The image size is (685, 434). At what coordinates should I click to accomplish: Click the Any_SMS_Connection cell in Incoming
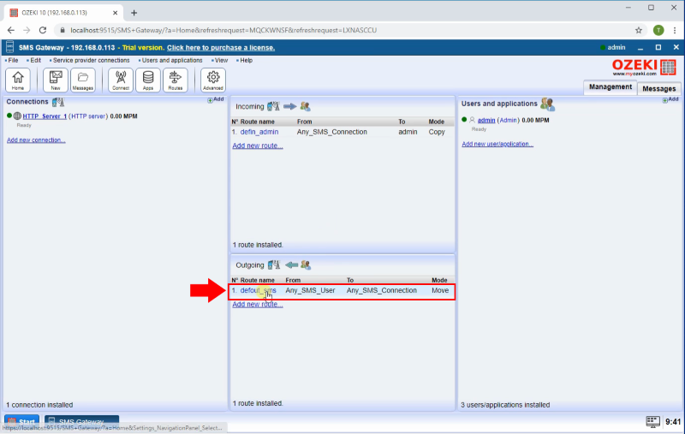coord(332,132)
